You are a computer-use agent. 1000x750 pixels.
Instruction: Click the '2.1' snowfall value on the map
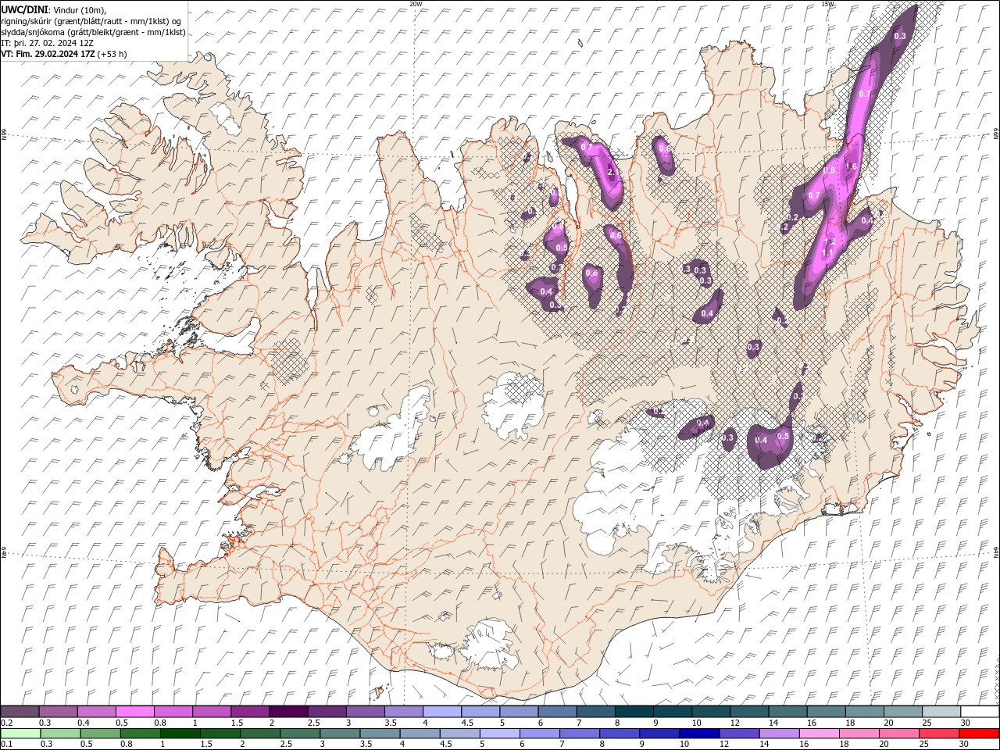613,173
